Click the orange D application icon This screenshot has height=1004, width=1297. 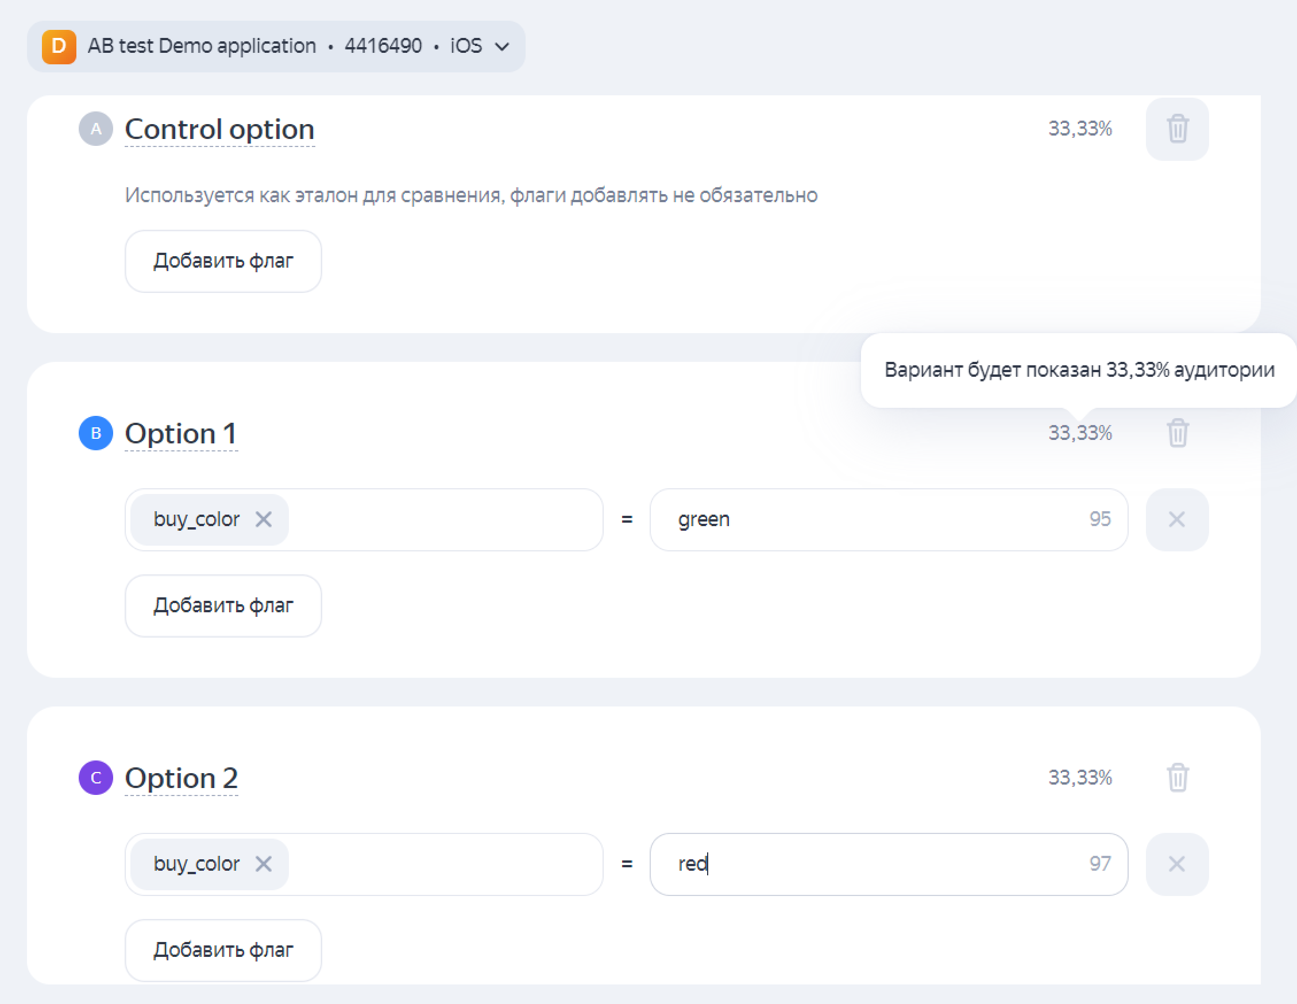59,47
